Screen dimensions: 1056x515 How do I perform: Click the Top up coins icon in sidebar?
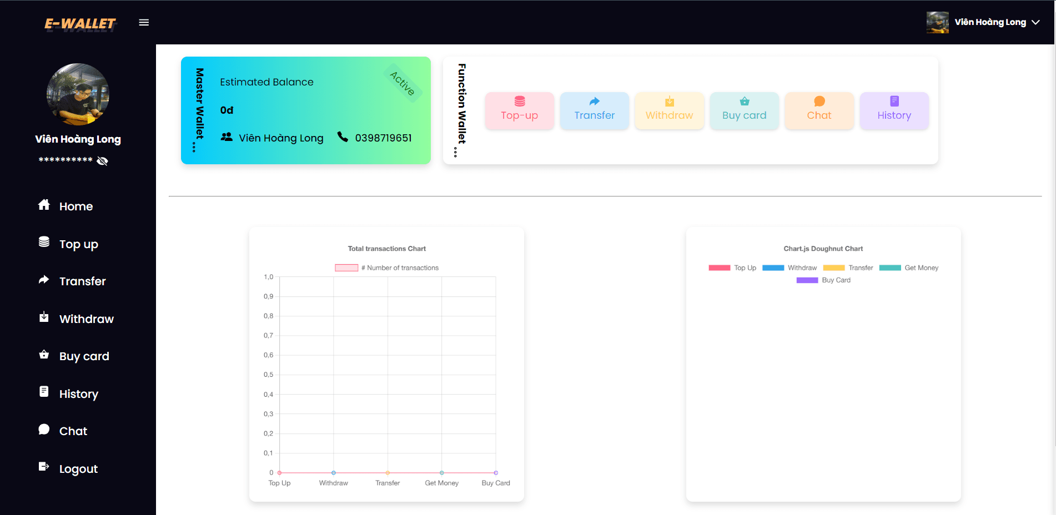pyautogui.click(x=44, y=242)
